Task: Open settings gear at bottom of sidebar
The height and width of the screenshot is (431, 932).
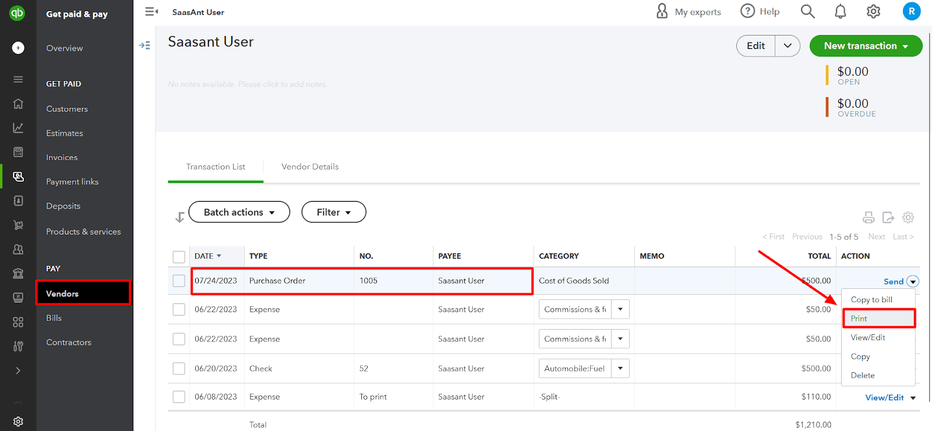Action: pyautogui.click(x=18, y=421)
